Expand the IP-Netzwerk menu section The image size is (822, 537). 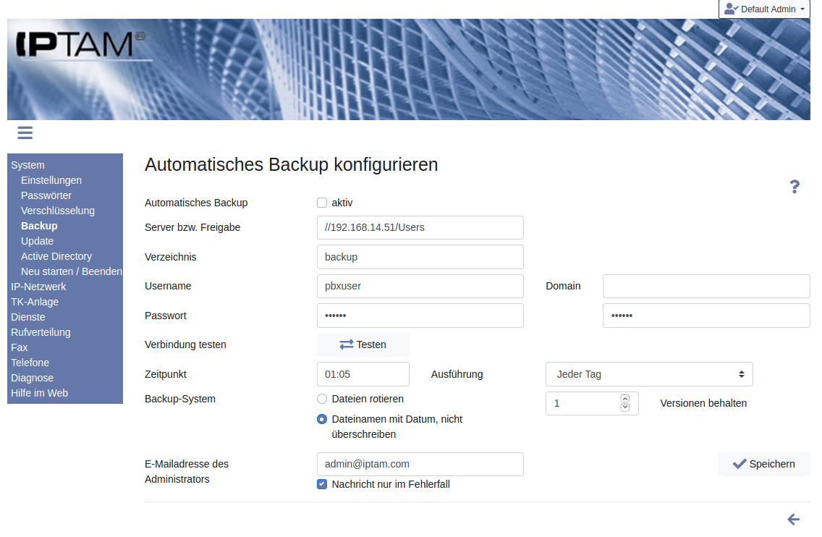point(38,287)
